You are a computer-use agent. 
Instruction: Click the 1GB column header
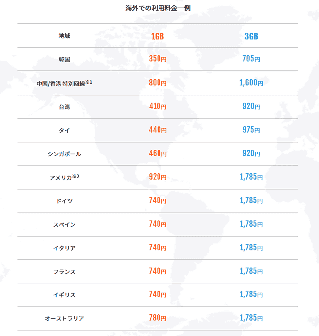(x=158, y=36)
